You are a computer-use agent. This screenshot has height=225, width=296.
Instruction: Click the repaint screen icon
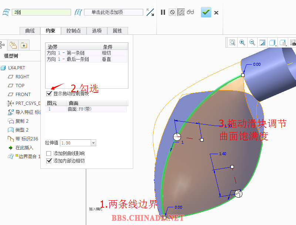click(262, 42)
